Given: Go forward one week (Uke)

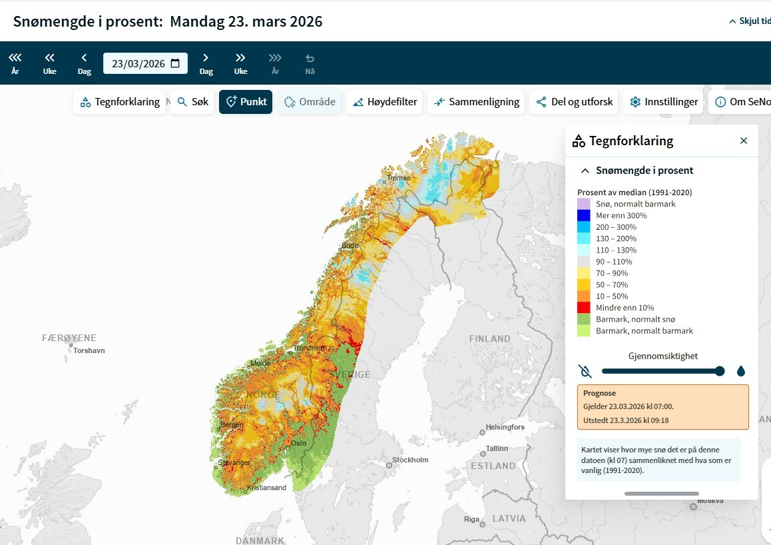Looking at the screenshot, I should click(x=240, y=64).
